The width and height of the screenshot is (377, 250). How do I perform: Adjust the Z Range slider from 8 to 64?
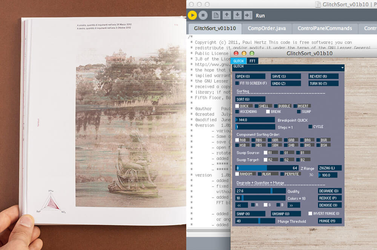click(x=267, y=168)
